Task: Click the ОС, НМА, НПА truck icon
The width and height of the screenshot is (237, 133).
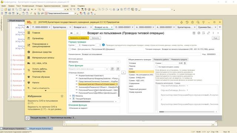Action: (x=29, y=63)
